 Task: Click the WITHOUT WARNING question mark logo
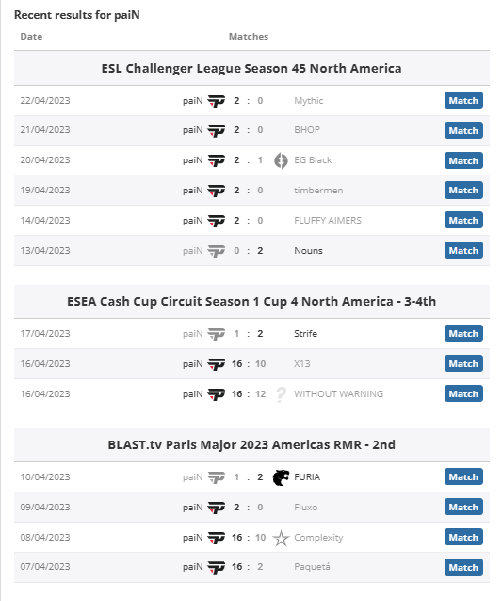pos(281,394)
